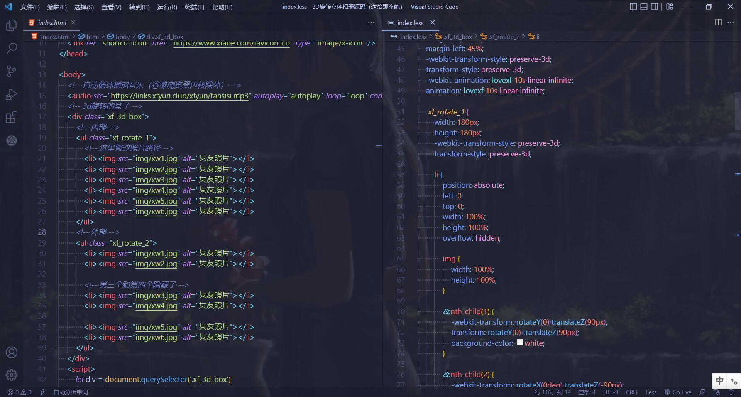
Task: Split the right editor group
Action: coord(718,22)
